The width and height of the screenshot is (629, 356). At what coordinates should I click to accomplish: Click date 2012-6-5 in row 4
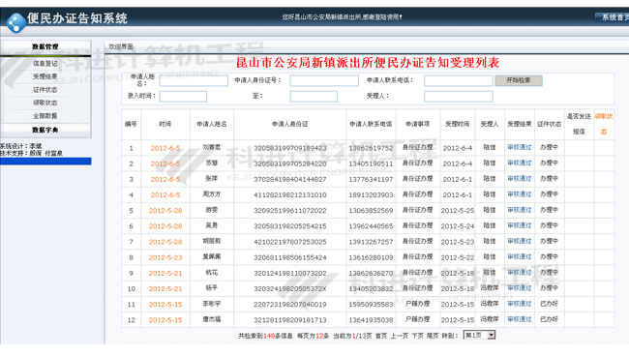point(165,195)
